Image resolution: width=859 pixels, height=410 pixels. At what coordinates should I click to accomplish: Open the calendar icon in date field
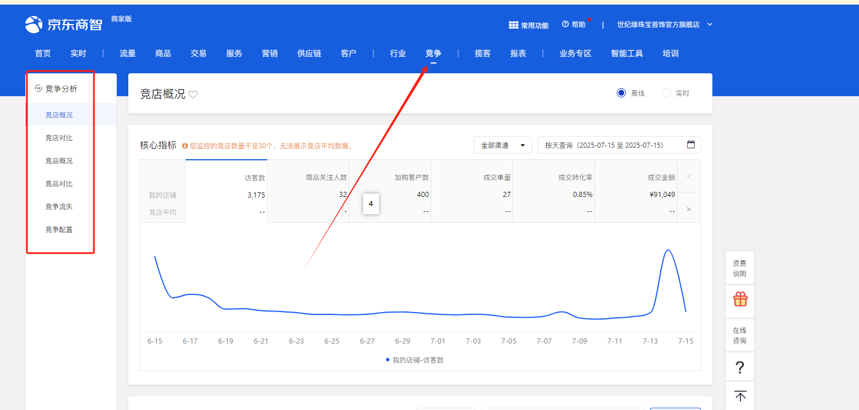click(x=691, y=145)
